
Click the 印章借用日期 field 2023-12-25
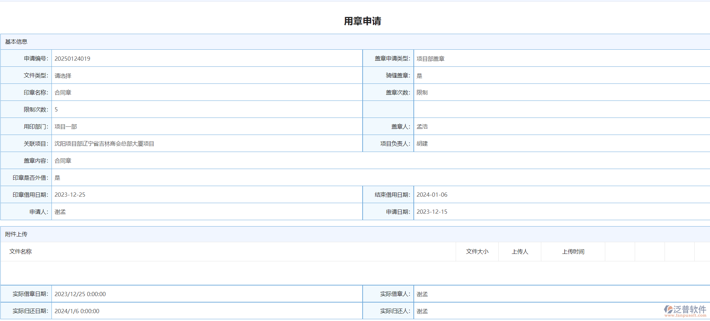coord(70,195)
